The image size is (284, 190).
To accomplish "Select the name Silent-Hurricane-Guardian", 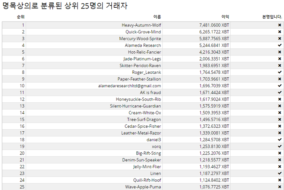I will point(135,106).
